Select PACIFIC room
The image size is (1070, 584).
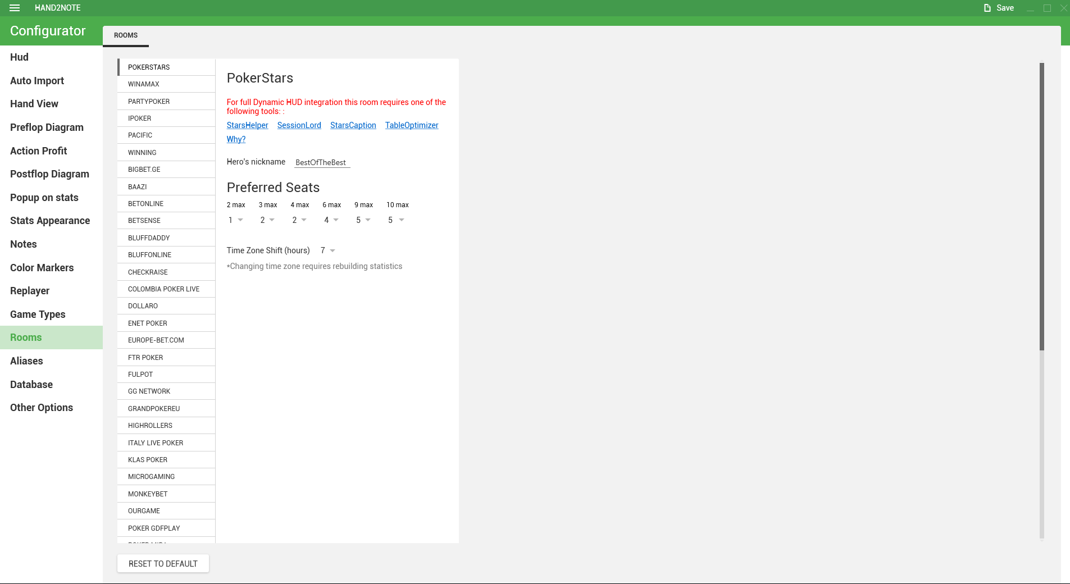coord(166,135)
